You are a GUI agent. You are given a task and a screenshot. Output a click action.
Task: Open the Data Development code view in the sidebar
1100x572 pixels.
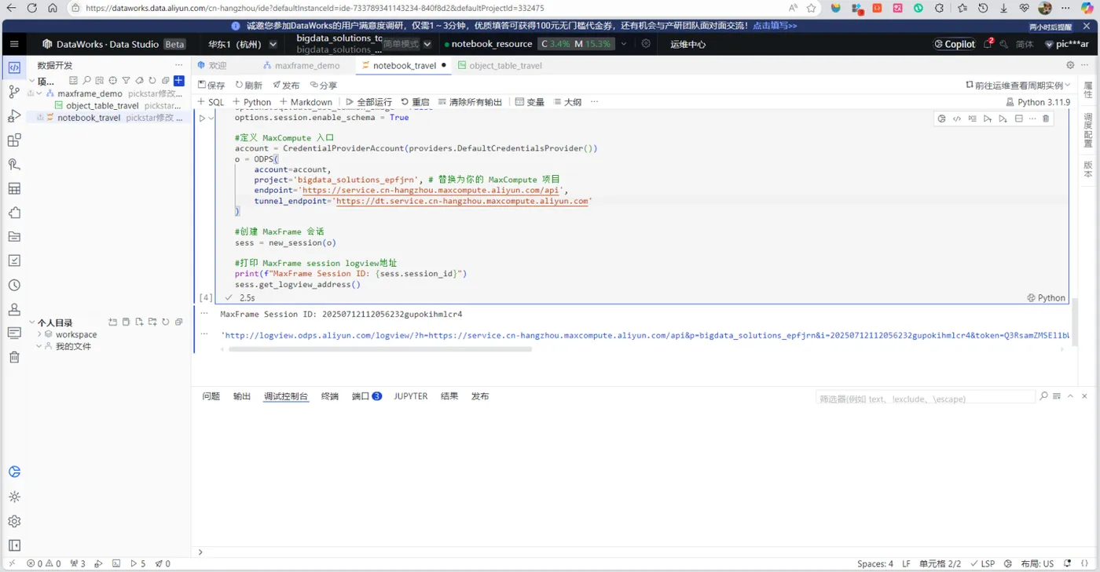point(14,67)
